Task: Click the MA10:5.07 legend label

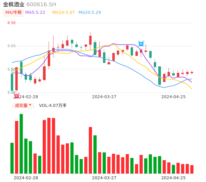Action: coord(63,13)
